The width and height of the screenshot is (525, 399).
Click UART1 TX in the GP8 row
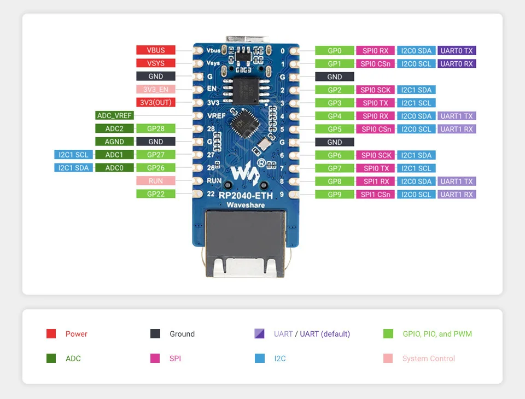pos(457,181)
